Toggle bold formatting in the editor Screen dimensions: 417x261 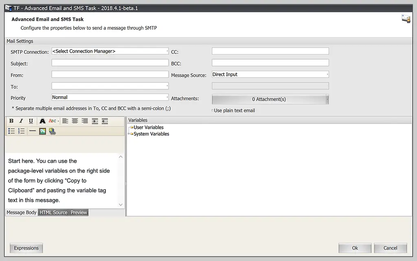coord(11,121)
